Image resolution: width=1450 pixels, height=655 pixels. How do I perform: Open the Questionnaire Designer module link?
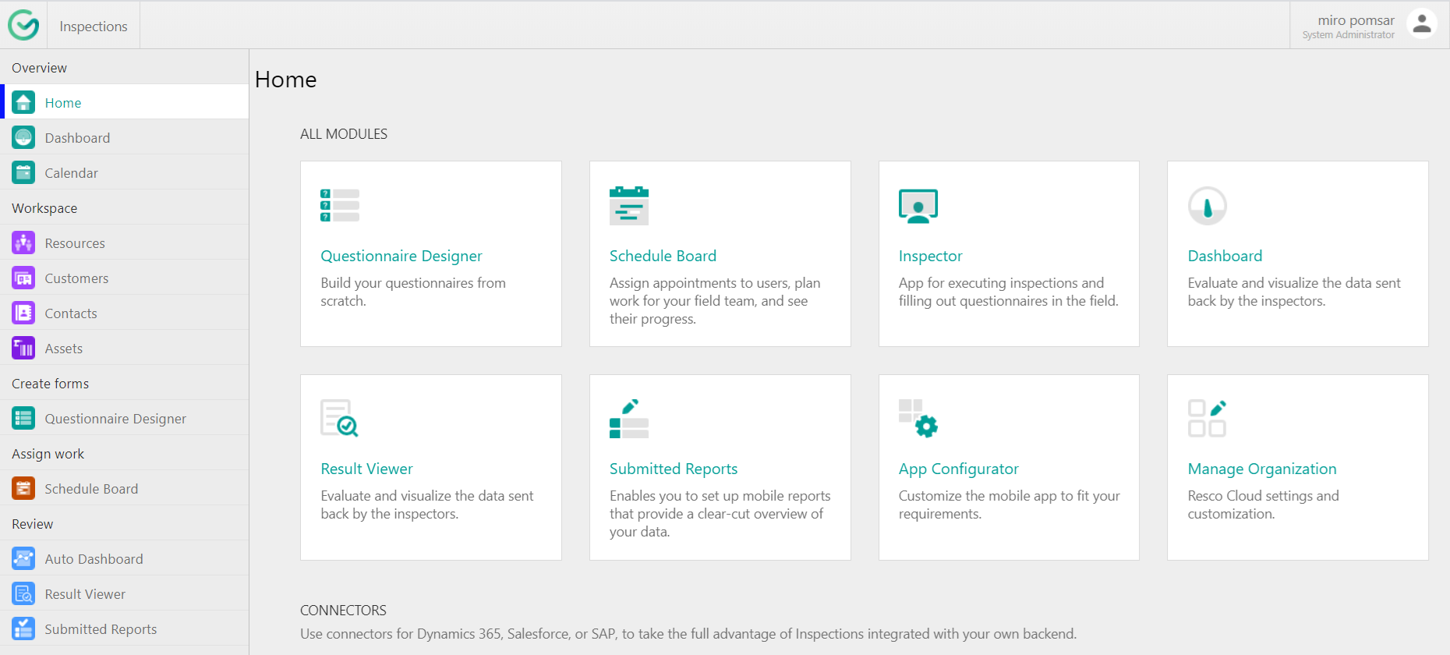(401, 256)
